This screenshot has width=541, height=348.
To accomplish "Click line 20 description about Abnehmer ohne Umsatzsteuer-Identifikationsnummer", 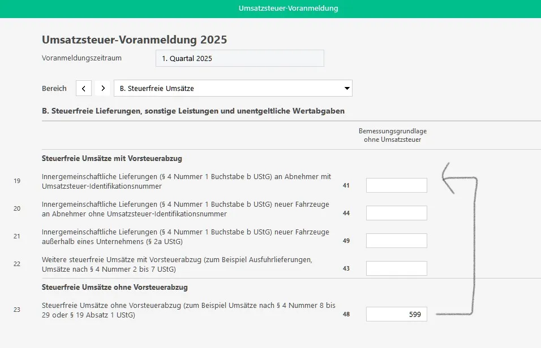I will pyautogui.click(x=185, y=209).
